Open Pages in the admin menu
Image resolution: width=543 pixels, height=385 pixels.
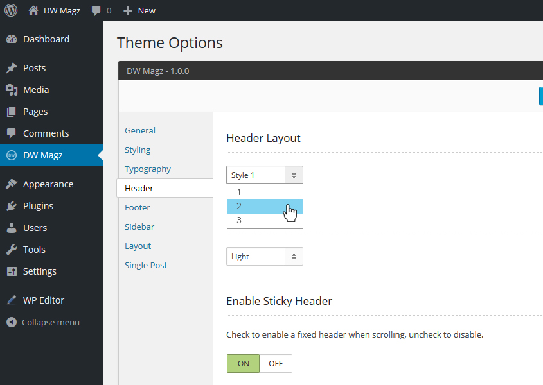pyautogui.click(x=51, y=112)
